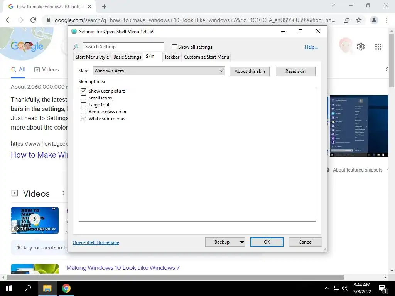Open the Basic Settings tab
This screenshot has height=296, width=395.
pos(127,57)
